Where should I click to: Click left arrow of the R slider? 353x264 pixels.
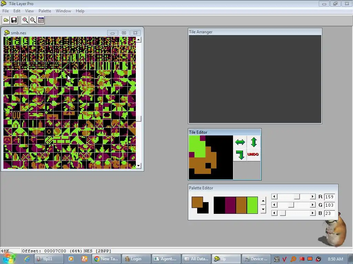(274, 197)
